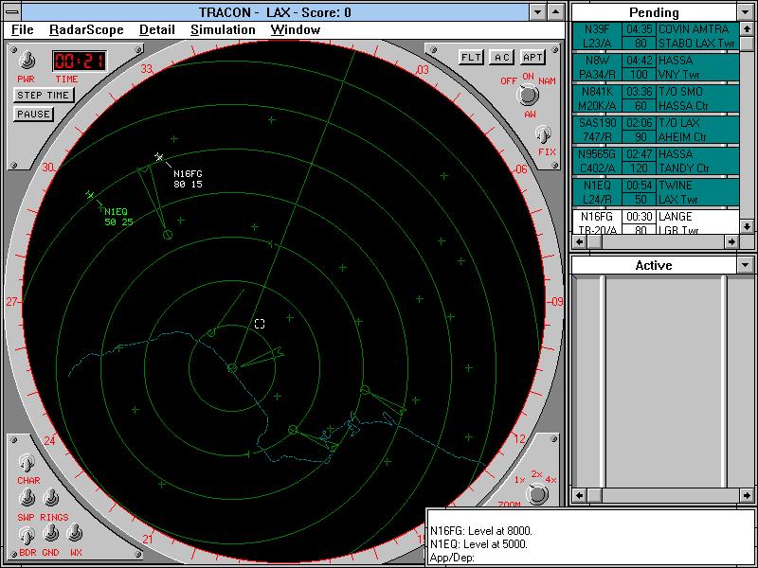The width and height of the screenshot is (758, 568).
Task: Select the N1EQ aircraft blip on radar
Action: coord(90,195)
